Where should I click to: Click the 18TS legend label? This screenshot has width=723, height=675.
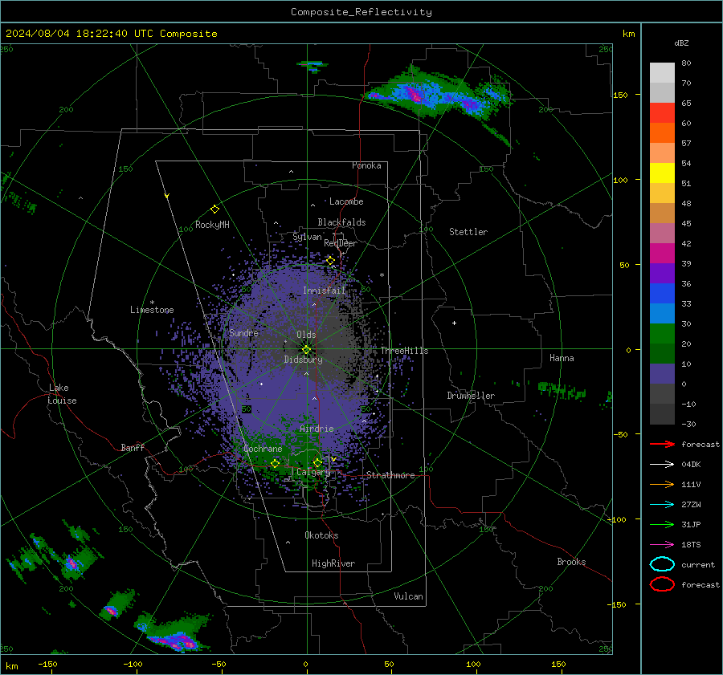tap(691, 545)
